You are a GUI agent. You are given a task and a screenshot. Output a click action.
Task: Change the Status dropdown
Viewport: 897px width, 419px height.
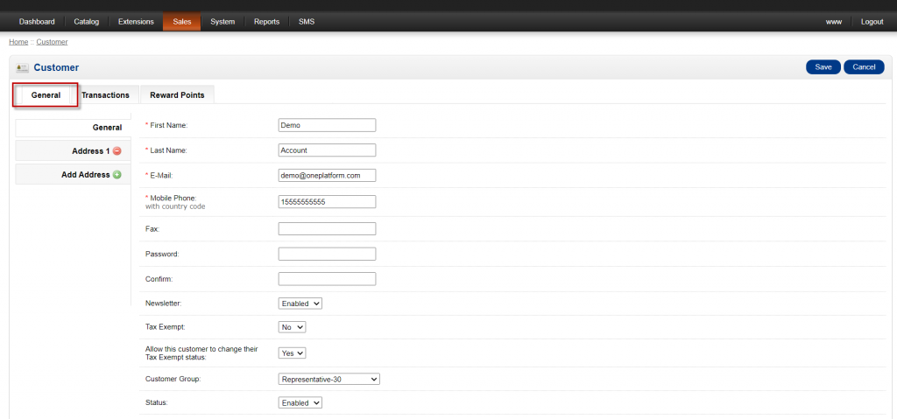point(300,403)
